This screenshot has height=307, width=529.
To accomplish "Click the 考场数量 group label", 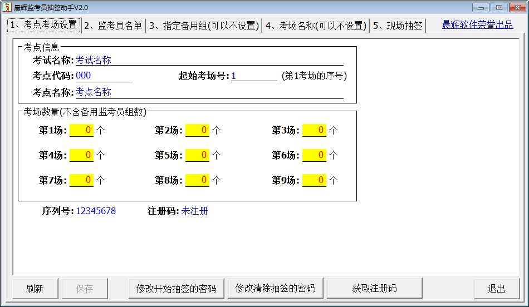I will click(x=85, y=112).
